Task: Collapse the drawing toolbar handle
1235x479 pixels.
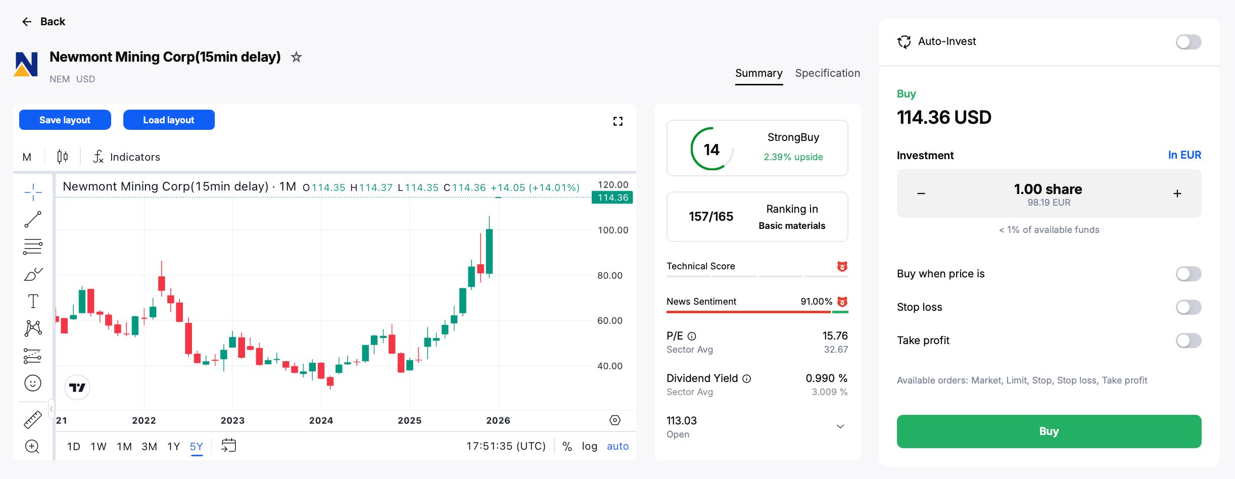Action: (x=52, y=409)
